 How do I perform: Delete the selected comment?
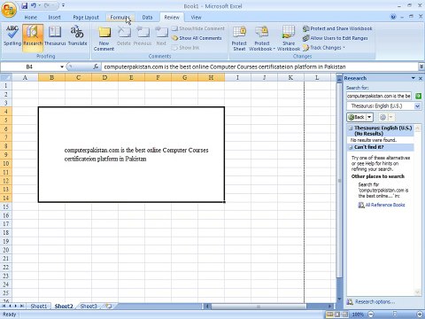124,35
